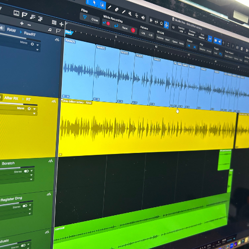Open RAW track input dropdown arrow
Viewport: 249px width, 249px height.
(38, 45)
